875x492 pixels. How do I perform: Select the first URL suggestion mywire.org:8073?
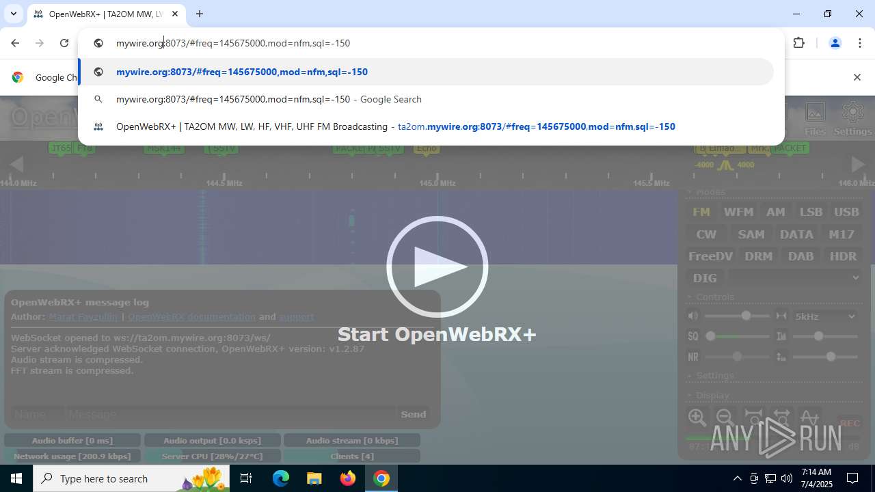(x=427, y=72)
